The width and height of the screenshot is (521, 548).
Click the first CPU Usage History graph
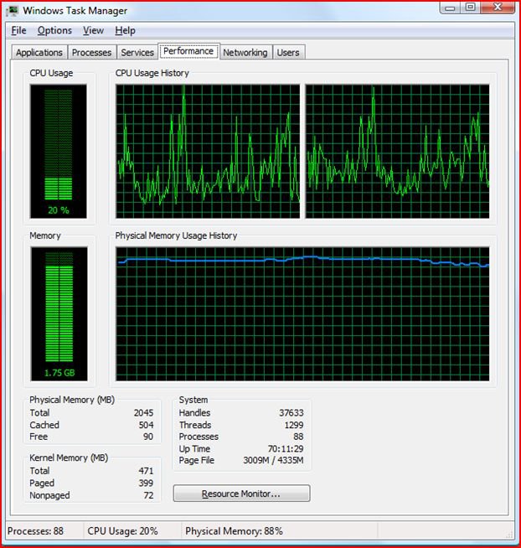tap(208, 152)
